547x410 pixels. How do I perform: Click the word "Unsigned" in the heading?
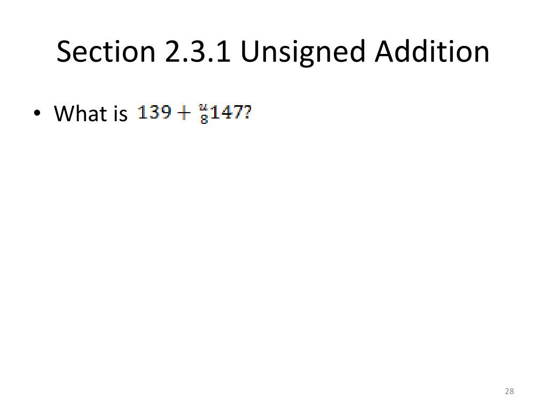(x=302, y=52)
